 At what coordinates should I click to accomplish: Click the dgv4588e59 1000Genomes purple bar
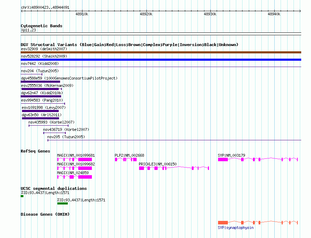coord(40,82)
